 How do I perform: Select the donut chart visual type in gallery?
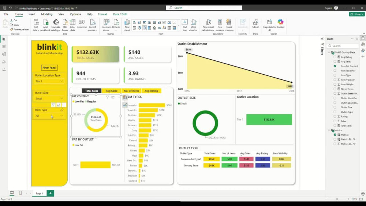[145, 28]
